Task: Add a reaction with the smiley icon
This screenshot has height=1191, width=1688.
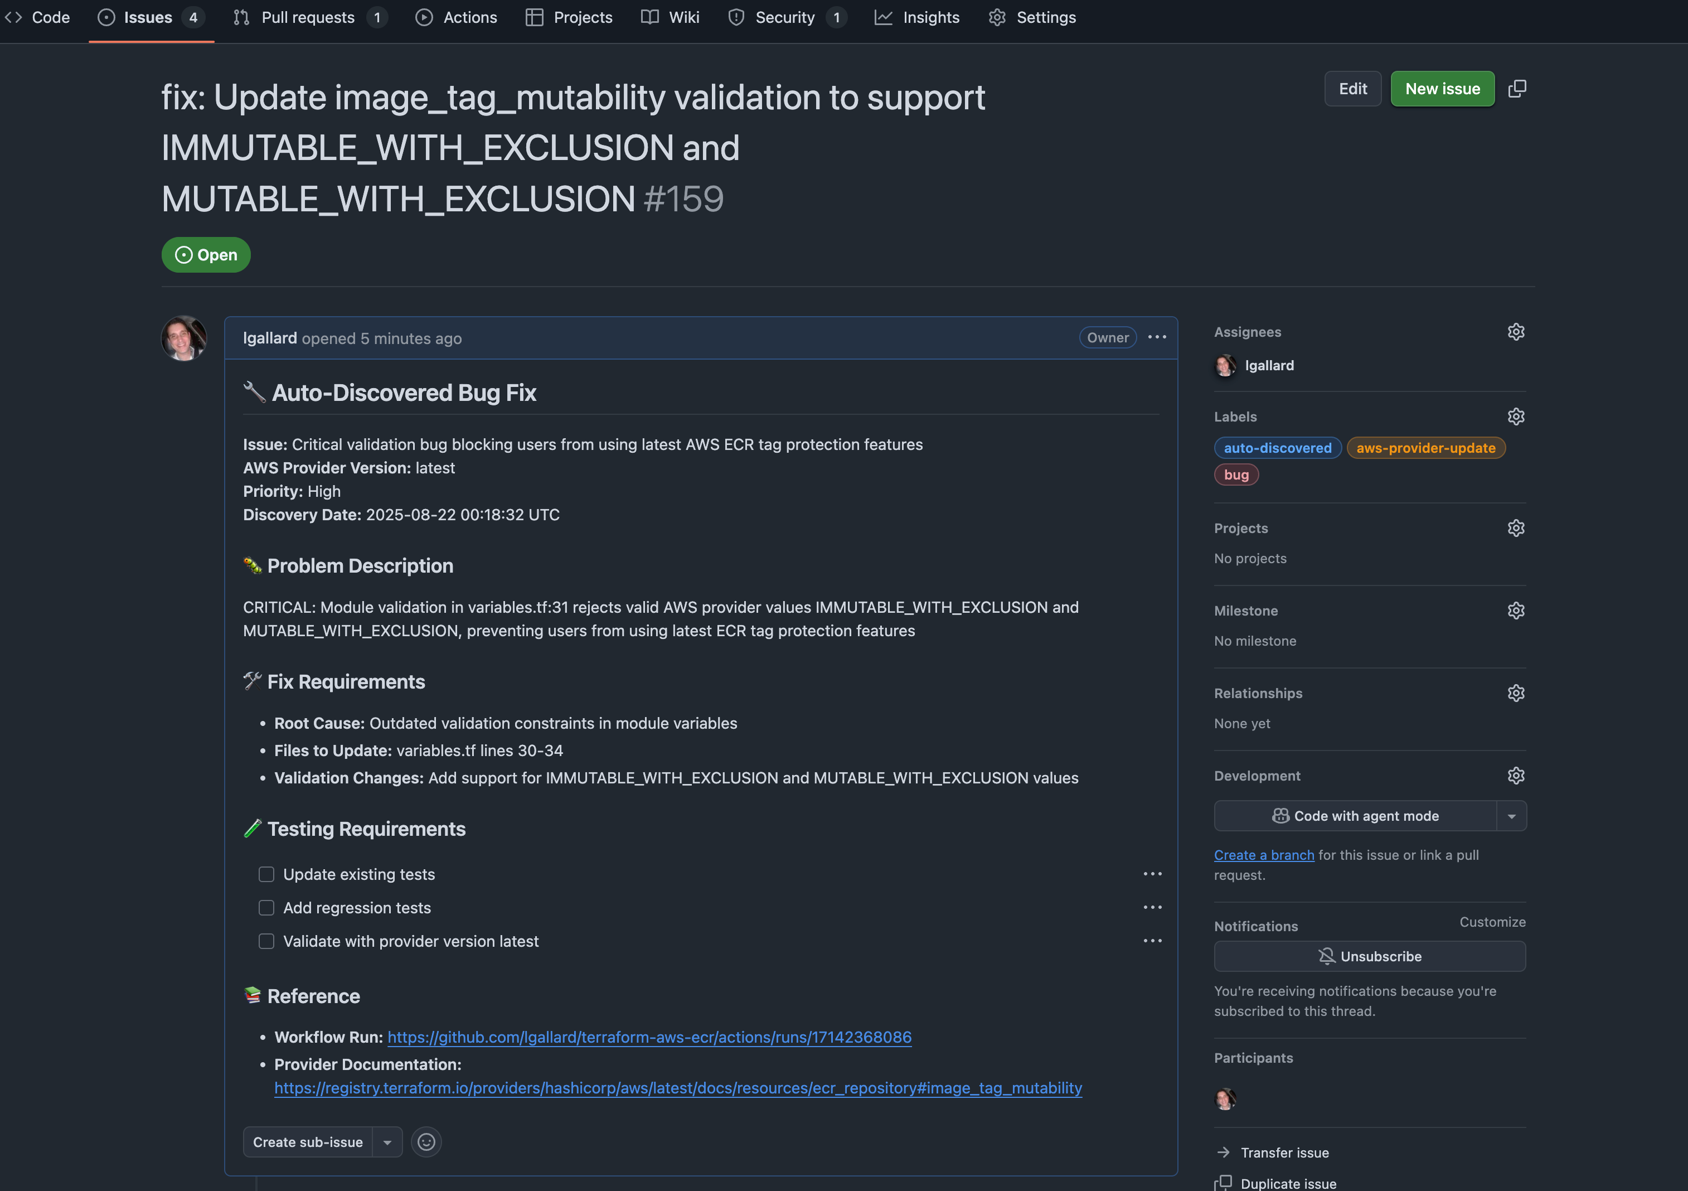Action: [426, 1142]
